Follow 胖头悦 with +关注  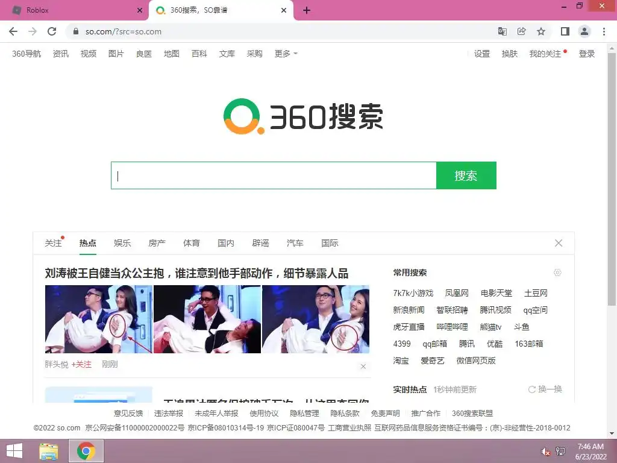[81, 364]
